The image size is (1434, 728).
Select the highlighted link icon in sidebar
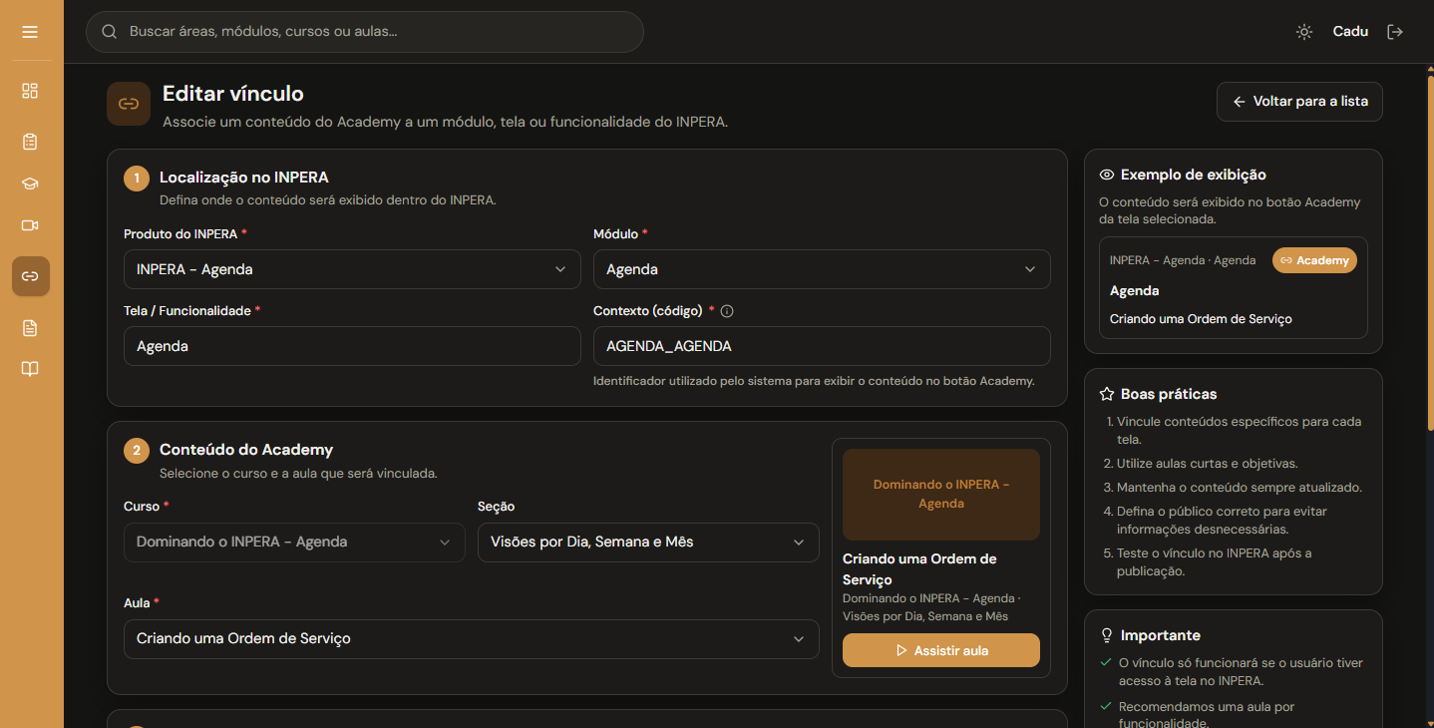point(30,276)
